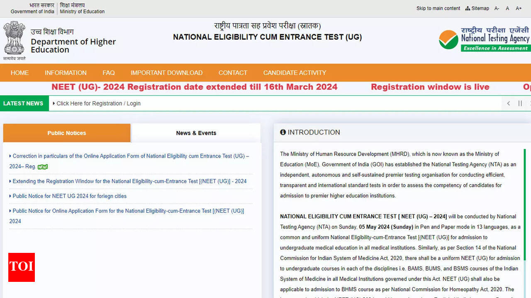
Task: Pause the latest news ticker
Action: [x=520, y=103]
